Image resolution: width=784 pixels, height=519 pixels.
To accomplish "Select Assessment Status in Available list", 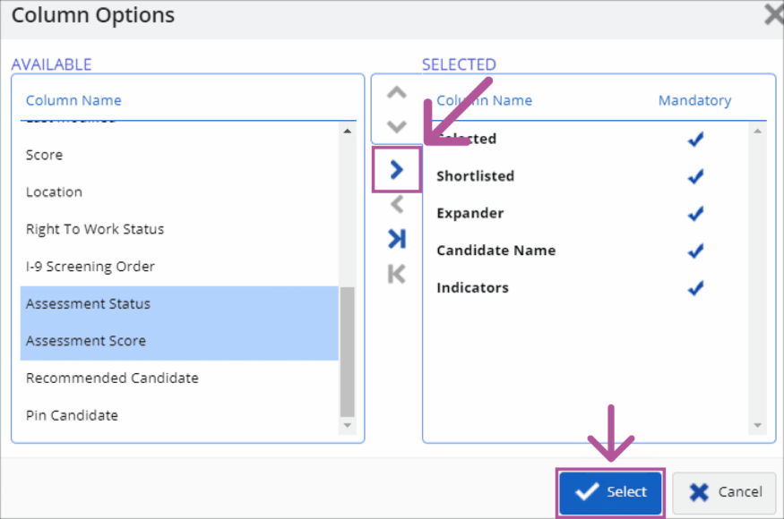I will [x=88, y=304].
